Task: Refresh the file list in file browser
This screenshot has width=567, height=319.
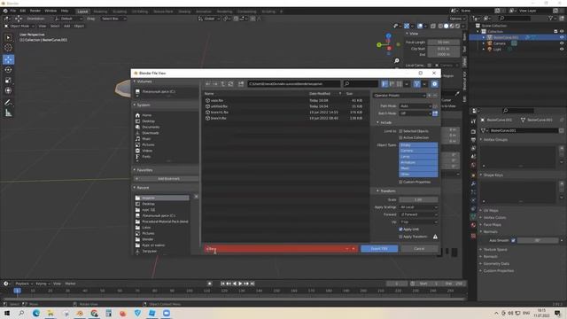Action: click(x=230, y=84)
